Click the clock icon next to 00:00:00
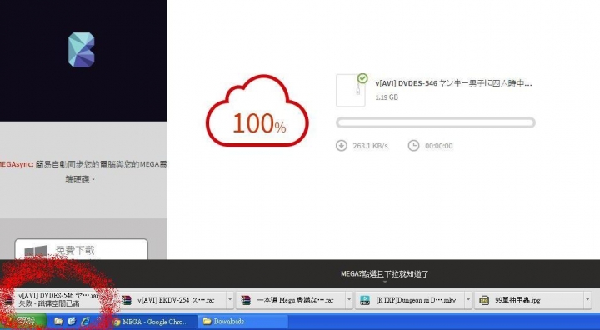This screenshot has height=330, width=600. point(413,146)
